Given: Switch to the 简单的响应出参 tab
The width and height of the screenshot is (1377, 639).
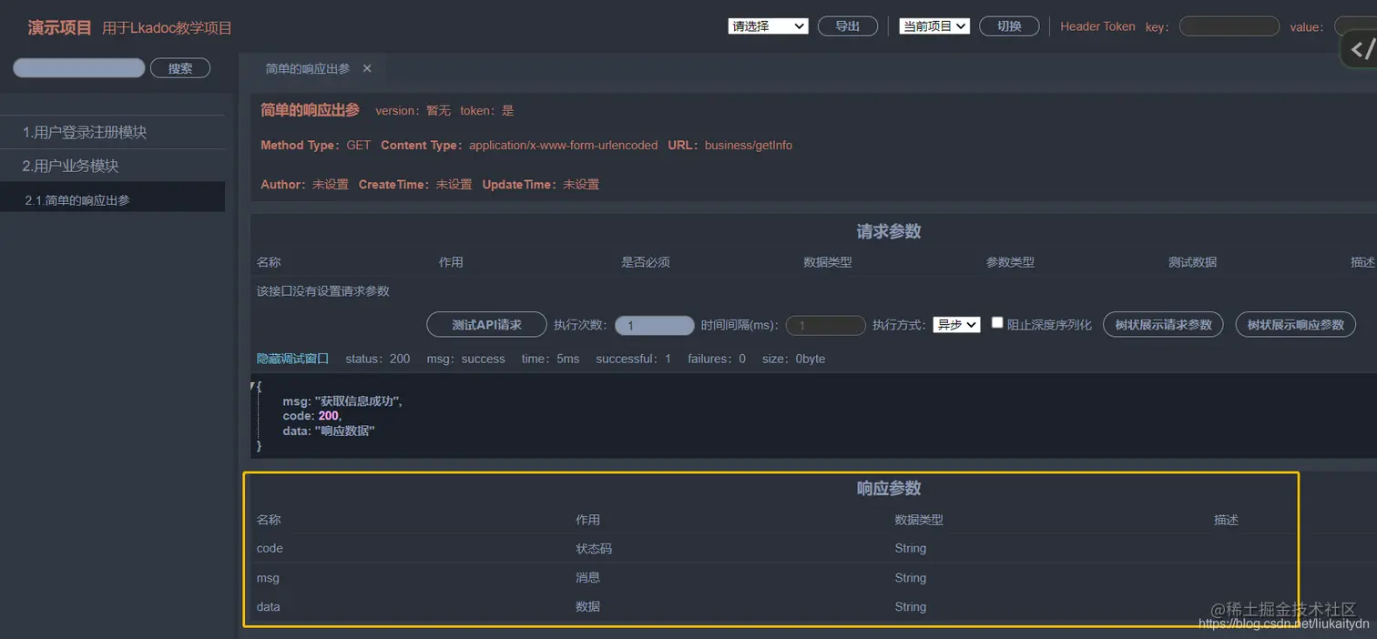Looking at the screenshot, I should click(310, 67).
